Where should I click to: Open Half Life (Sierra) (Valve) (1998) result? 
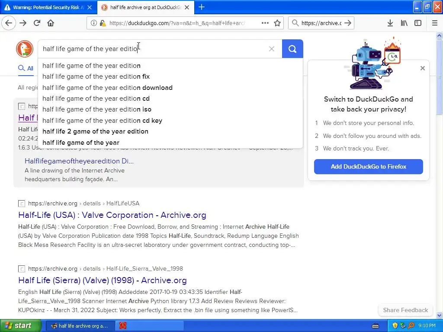102,280
